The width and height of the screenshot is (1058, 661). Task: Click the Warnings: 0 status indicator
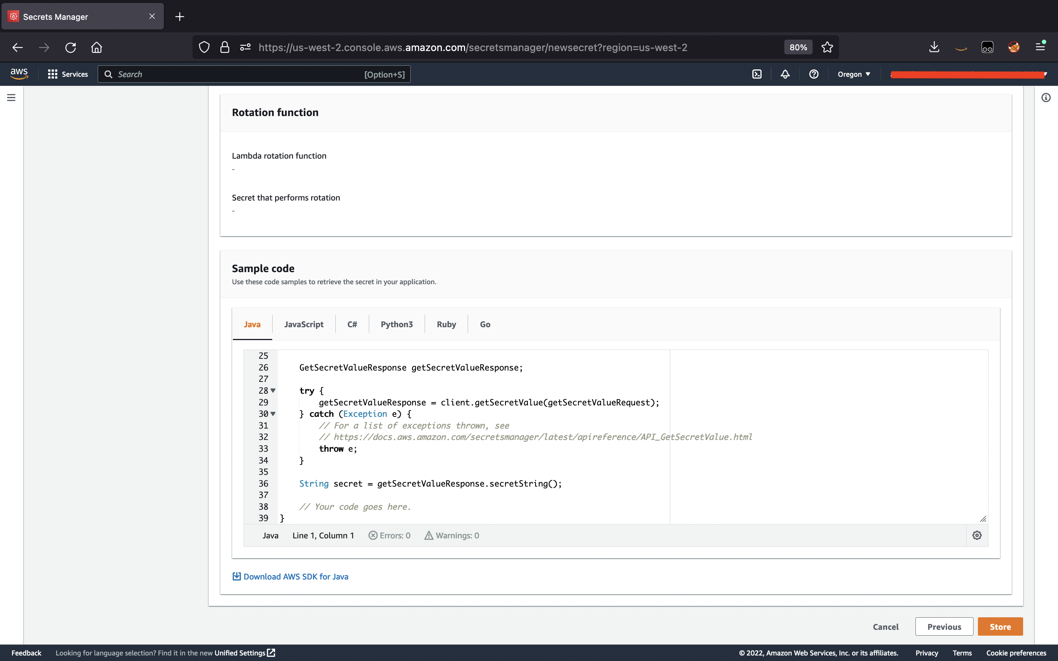(451, 535)
